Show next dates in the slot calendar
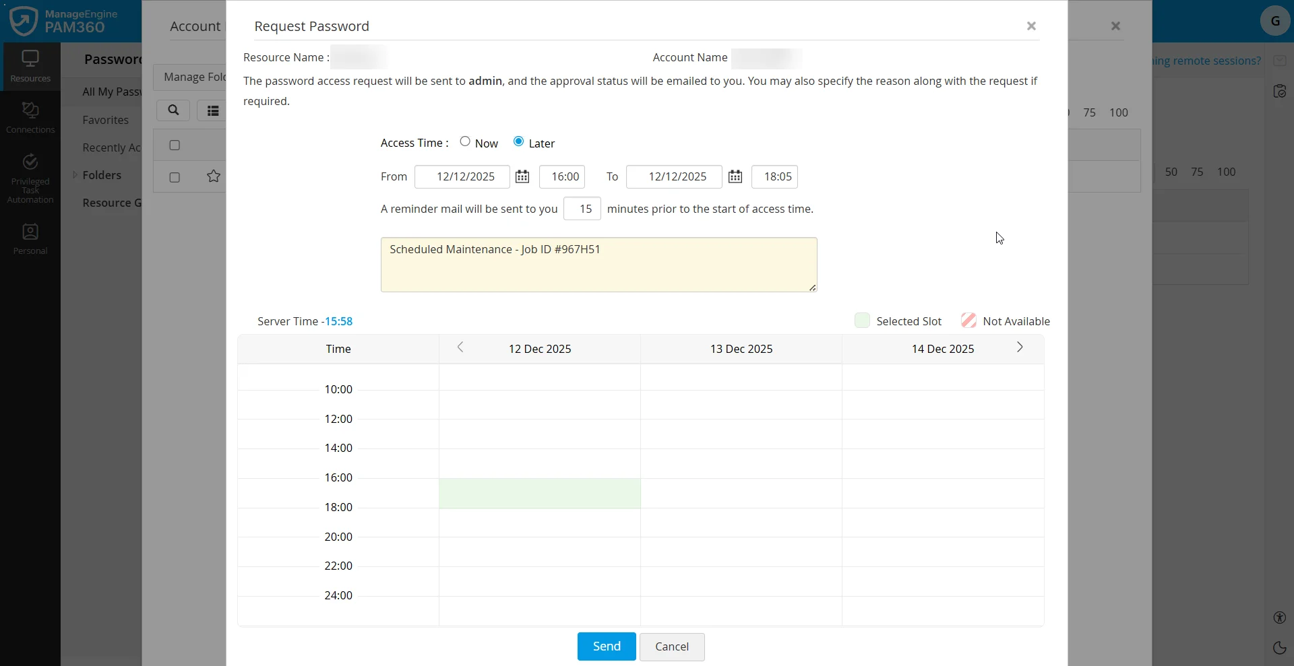 point(1020,347)
